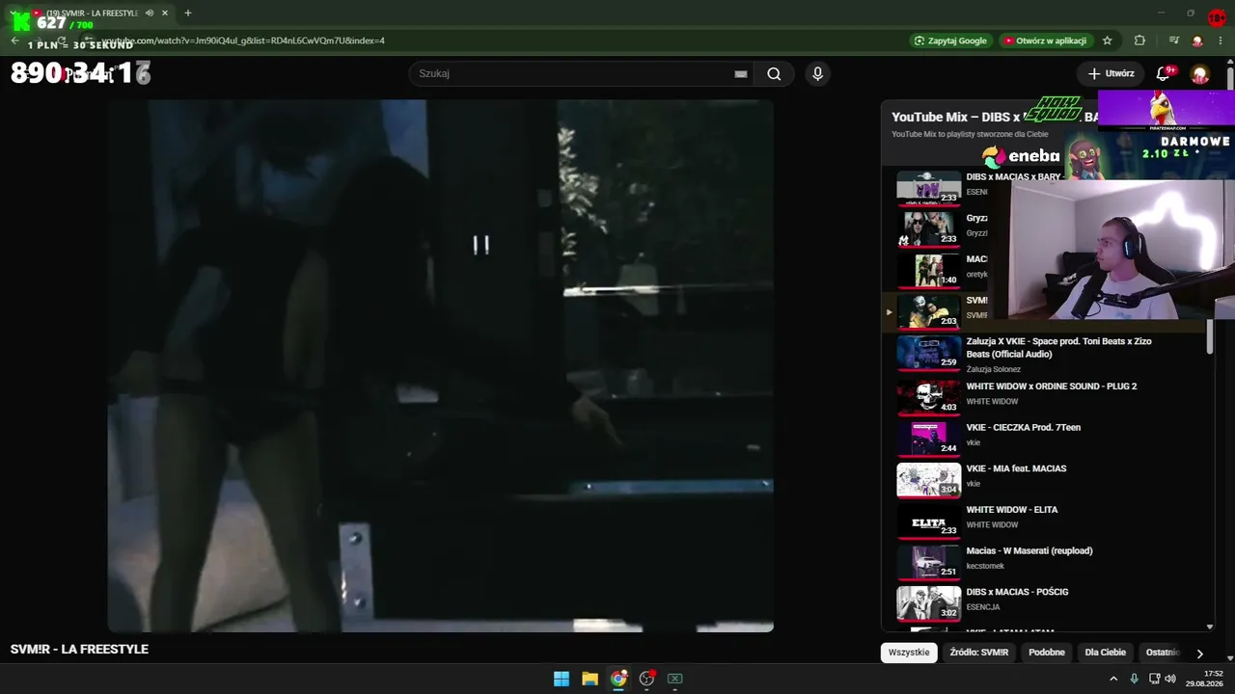Screen dimensions: 1235x694
Task: Open VKIE - MIA thumbnail
Action: click(928, 480)
